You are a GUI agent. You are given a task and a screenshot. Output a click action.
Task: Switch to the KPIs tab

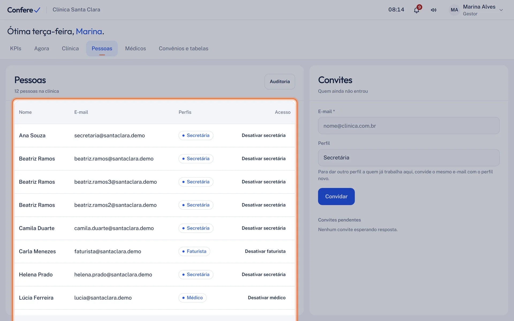(16, 48)
